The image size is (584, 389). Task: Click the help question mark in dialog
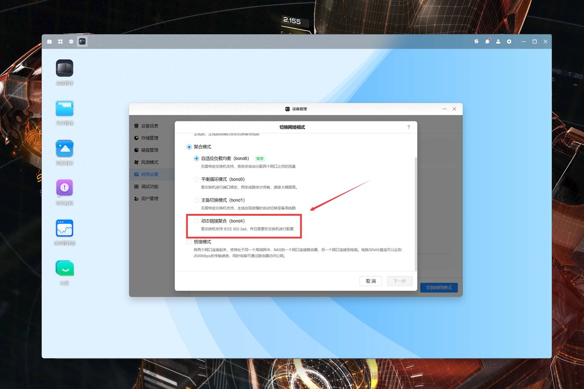pyautogui.click(x=408, y=127)
